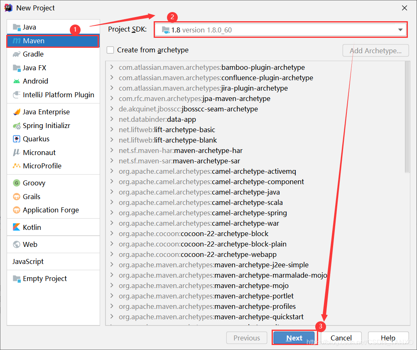
Task: Click the Java Enterprise icon
Action: click(17, 112)
